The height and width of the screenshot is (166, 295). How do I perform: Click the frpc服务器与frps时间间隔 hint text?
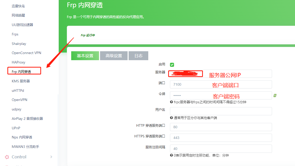(210, 102)
